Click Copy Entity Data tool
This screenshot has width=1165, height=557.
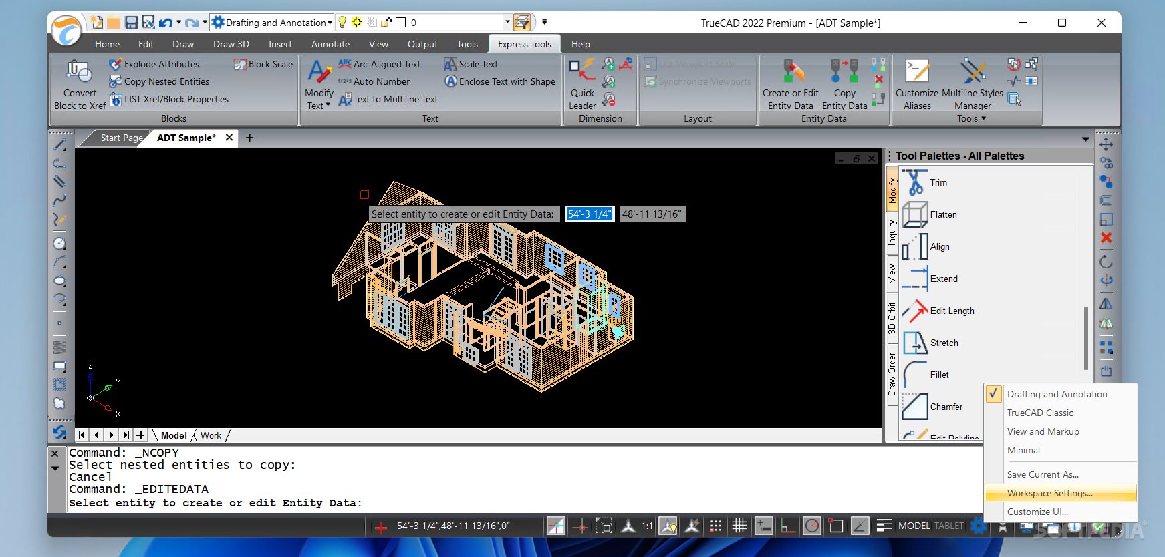(x=845, y=85)
